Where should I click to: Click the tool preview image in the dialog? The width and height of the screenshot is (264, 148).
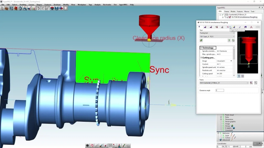coord(247,52)
